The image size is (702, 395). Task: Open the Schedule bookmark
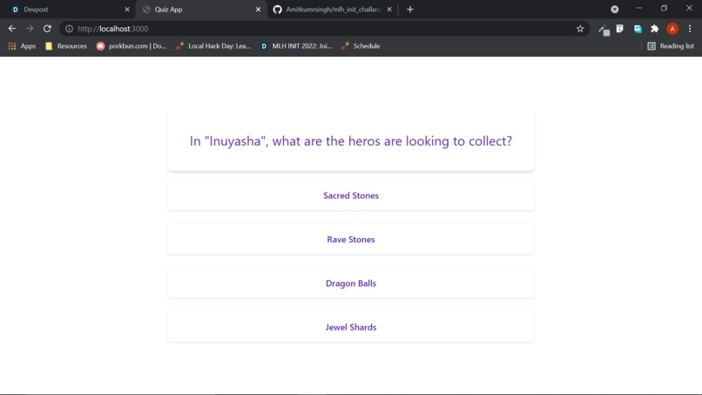[361, 46]
